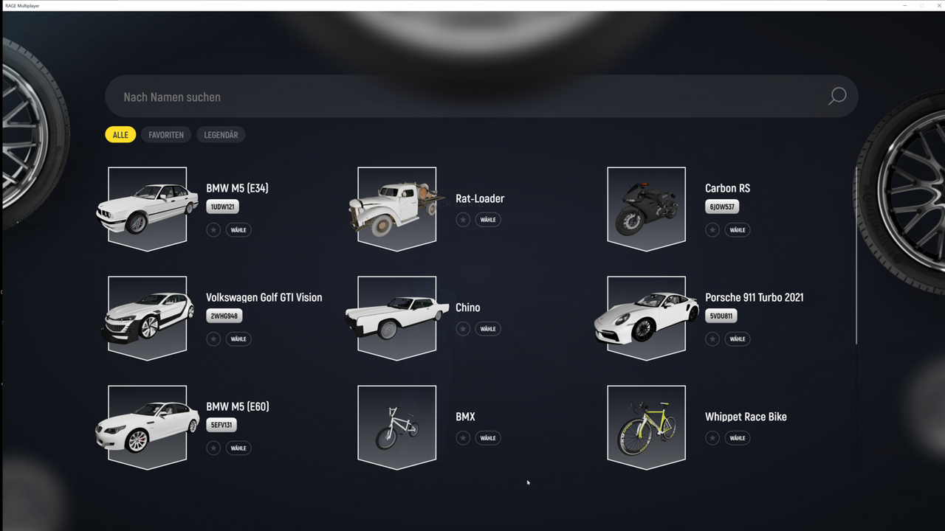Click the magnifying glass search icon
Viewport: 945px width, 531px height.
(x=837, y=96)
